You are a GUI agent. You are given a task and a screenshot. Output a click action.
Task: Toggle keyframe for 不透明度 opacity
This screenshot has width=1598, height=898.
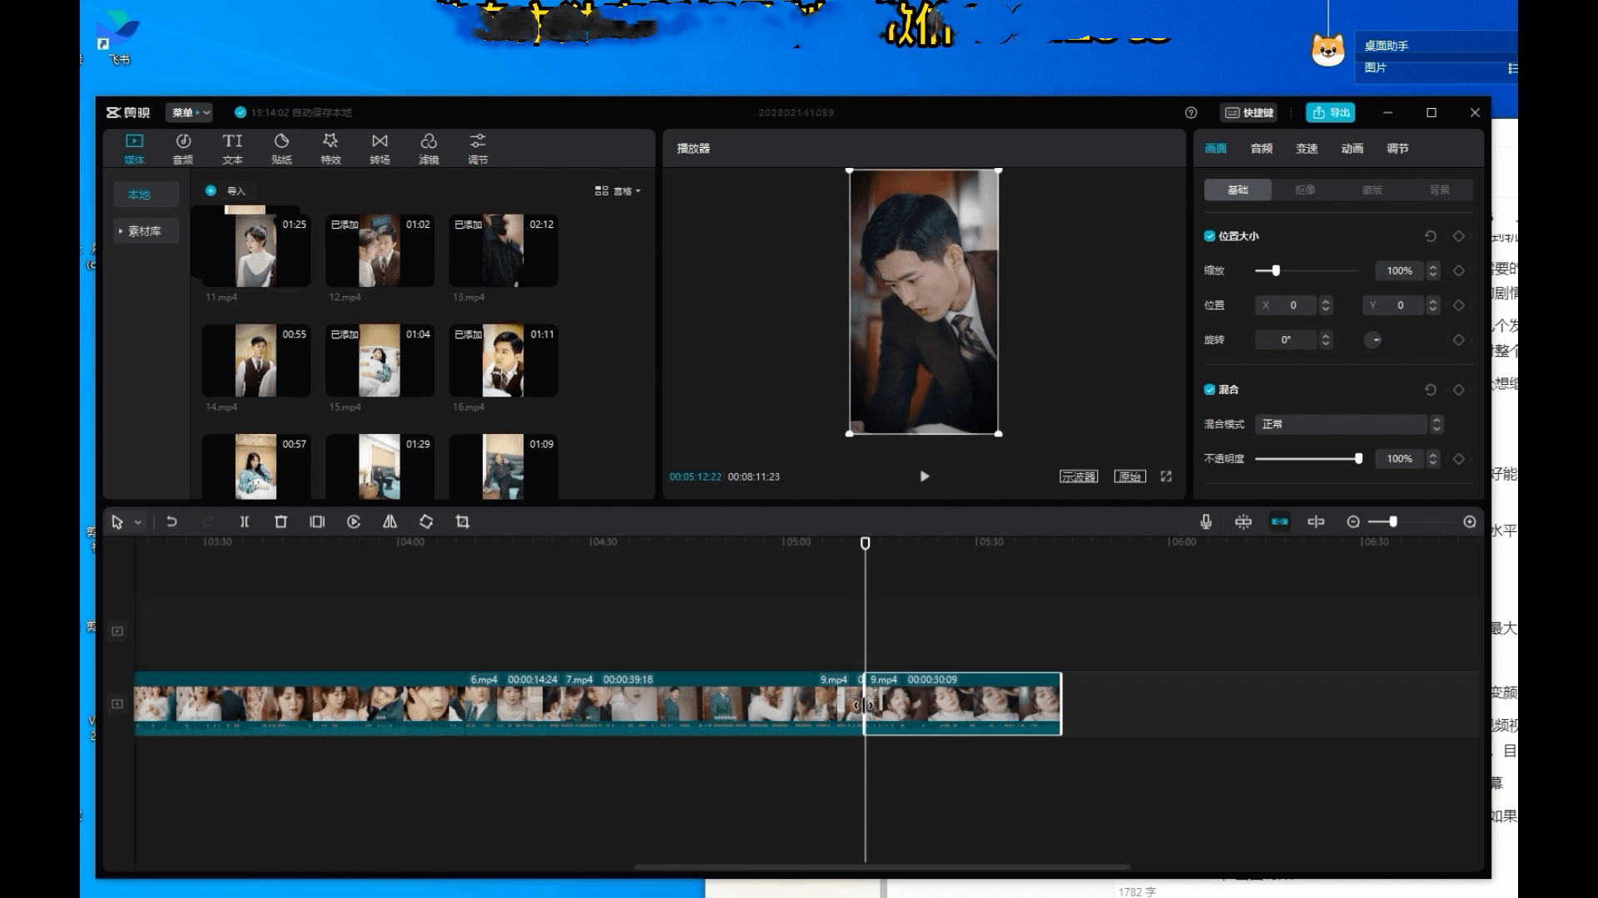(x=1458, y=459)
